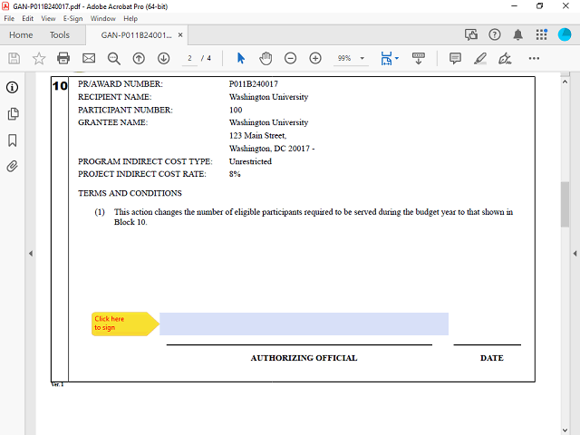Open user account profile avatar
Screen dimensions: 580x435
(565, 34)
